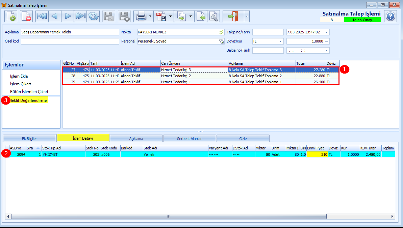Click the green Talep Onay status label
Image resolution: width=403 pixels, height=228 pixels.
362,20
